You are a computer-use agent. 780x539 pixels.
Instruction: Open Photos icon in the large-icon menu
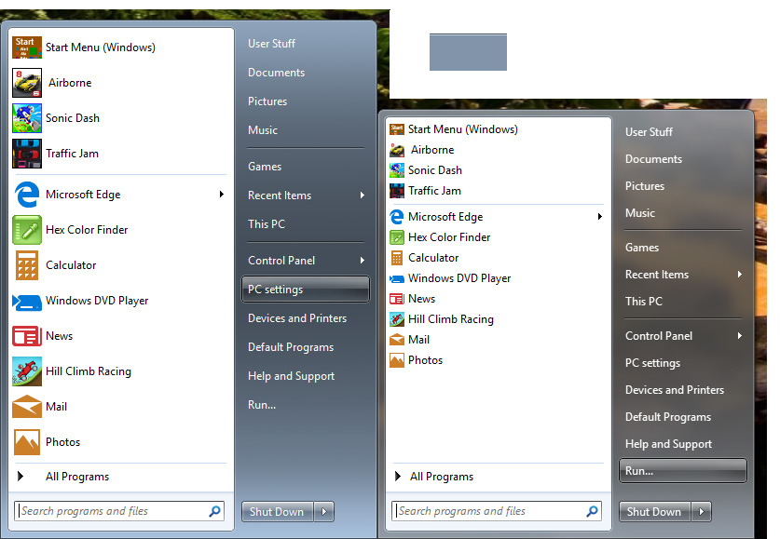click(27, 442)
